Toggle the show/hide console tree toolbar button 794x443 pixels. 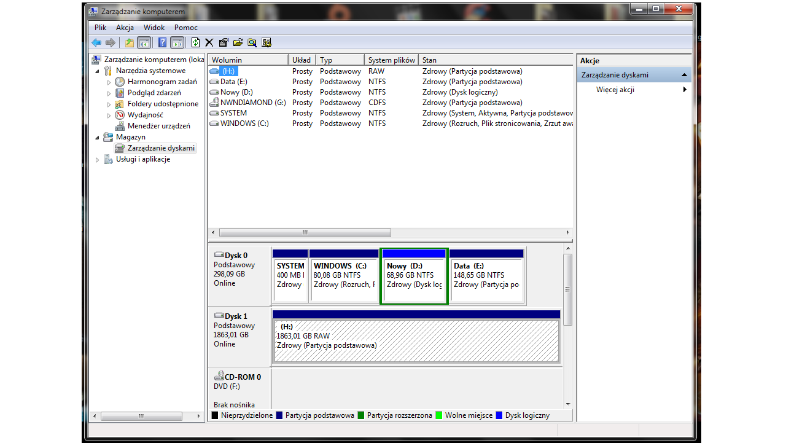(x=144, y=42)
